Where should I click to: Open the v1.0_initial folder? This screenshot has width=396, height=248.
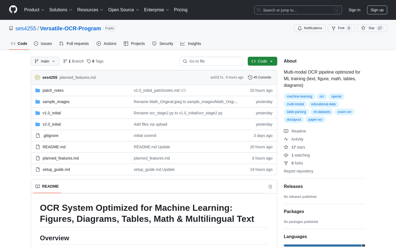[52, 113]
